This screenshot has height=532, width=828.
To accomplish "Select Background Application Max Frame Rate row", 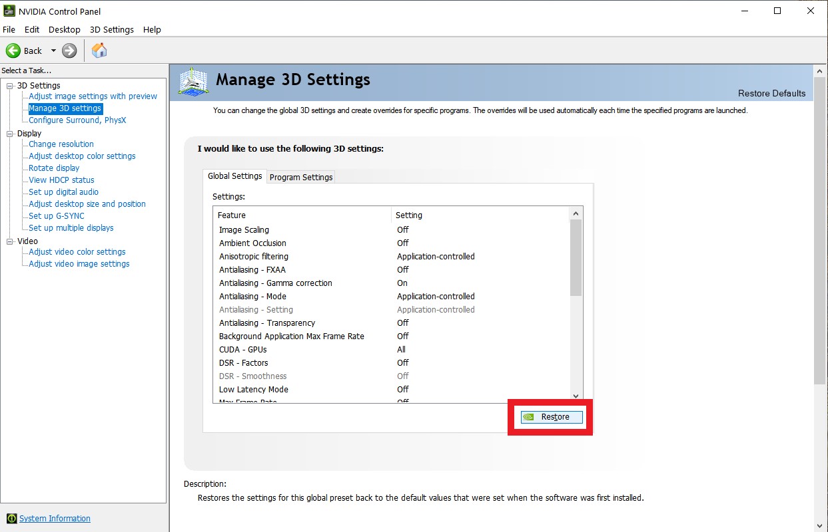I will coord(392,336).
